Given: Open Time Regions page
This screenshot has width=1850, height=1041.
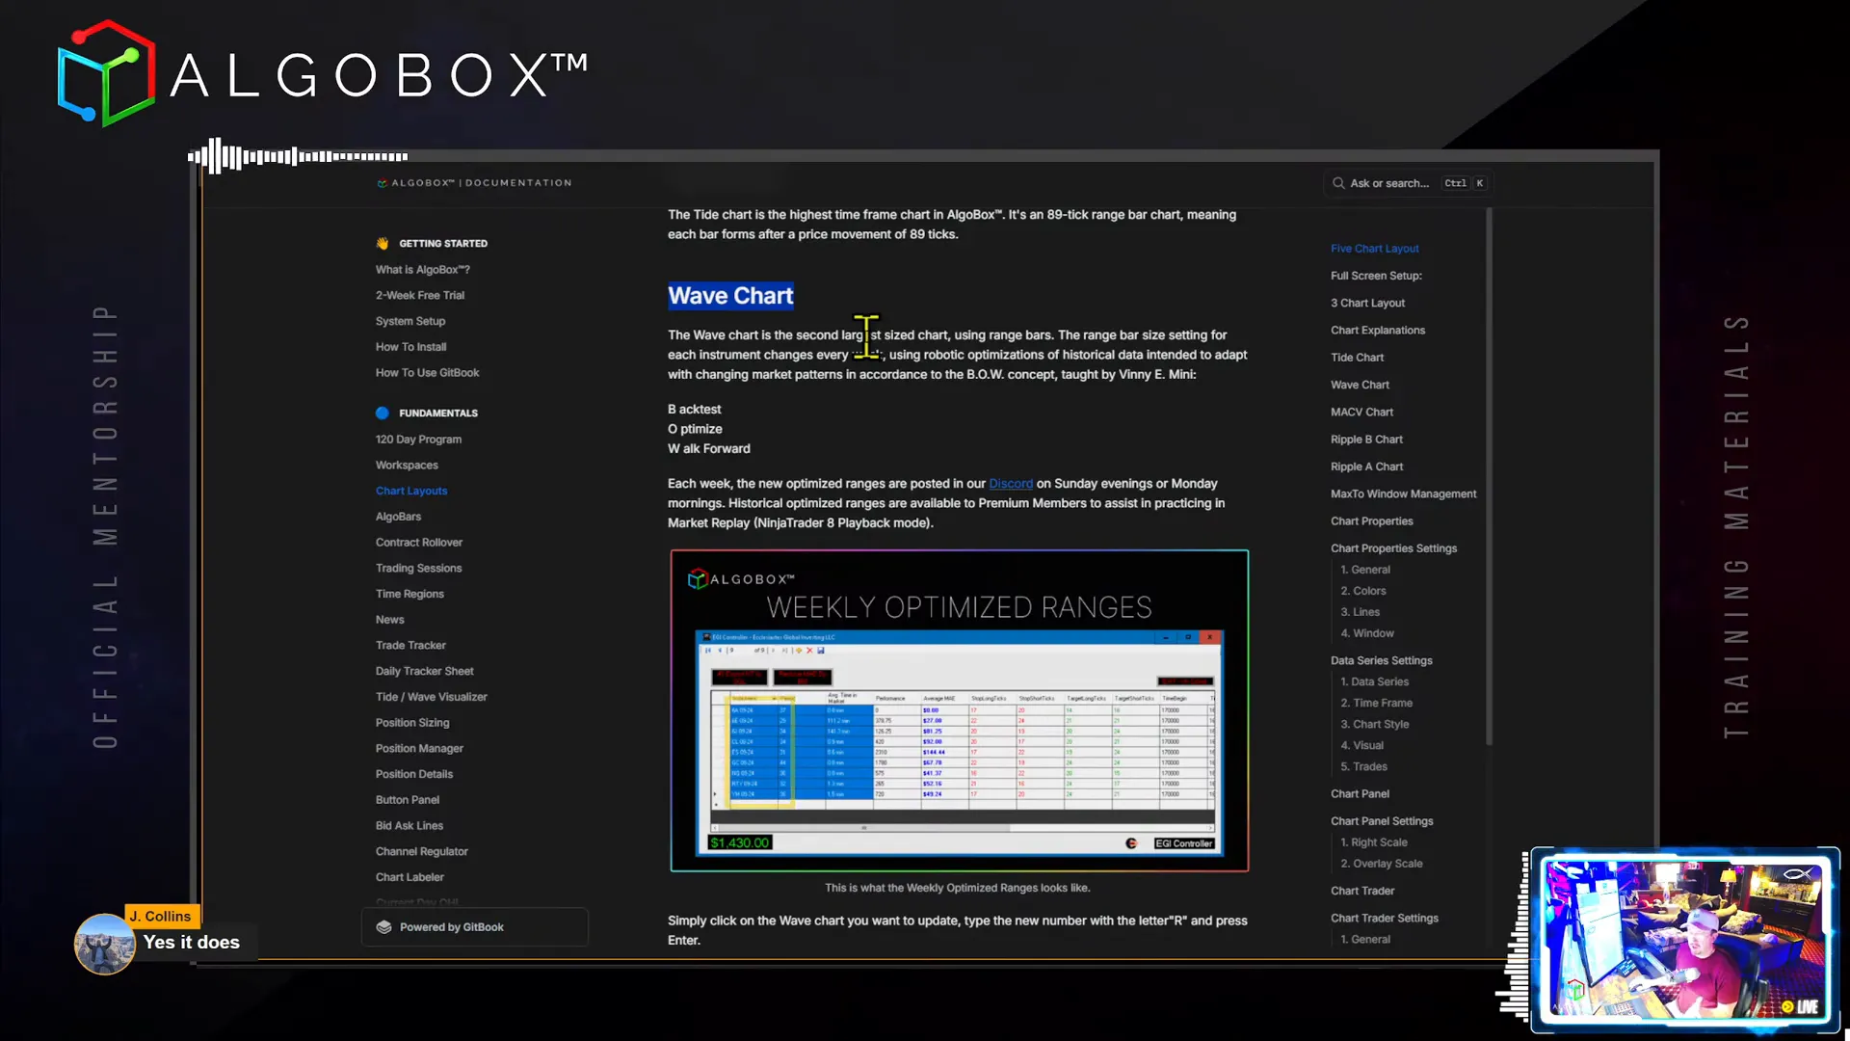Looking at the screenshot, I should click(410, 594).
